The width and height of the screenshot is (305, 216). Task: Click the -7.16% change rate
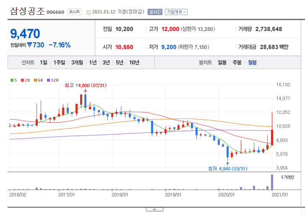pyautogui.click(x=60, y=45)
